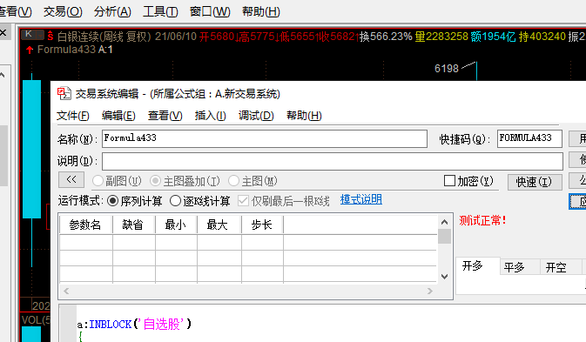Open the 查看(V) menu in editor

point(165,116)
